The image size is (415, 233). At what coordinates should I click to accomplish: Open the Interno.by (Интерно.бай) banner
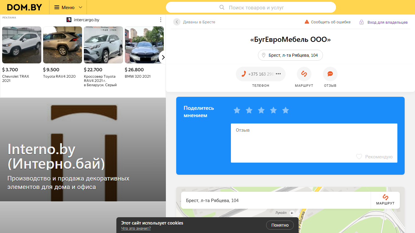tap(83, 150)
